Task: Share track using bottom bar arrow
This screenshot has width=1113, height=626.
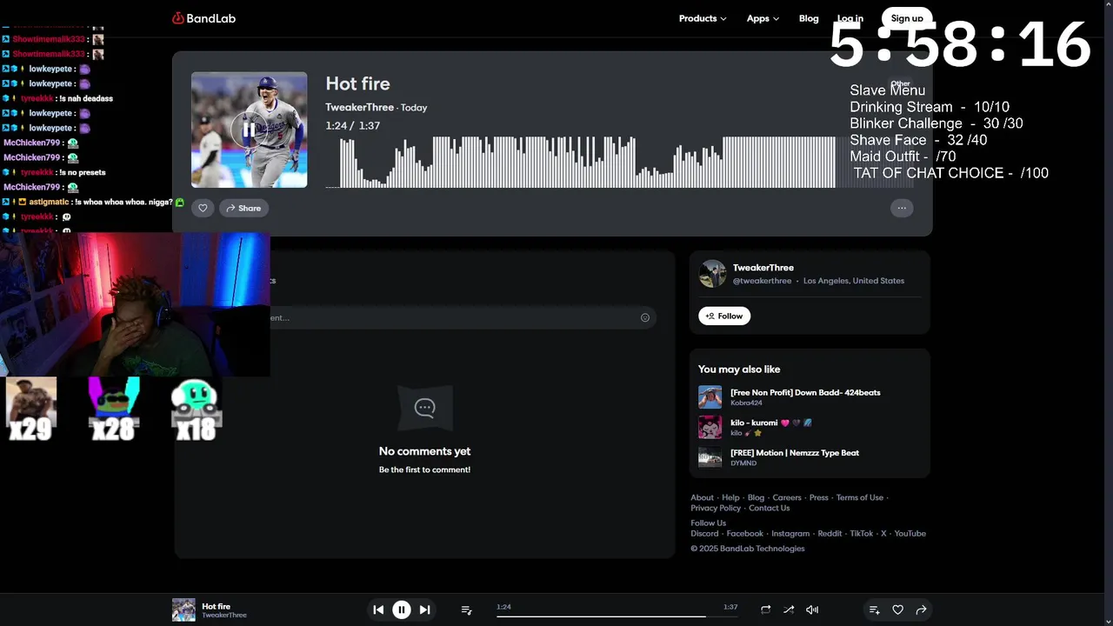Action: (x=922, y=610)
